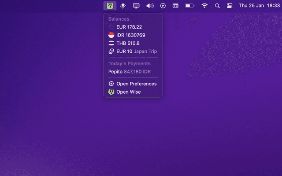Click the Indonesian flag icon

[x=111, y=35]
